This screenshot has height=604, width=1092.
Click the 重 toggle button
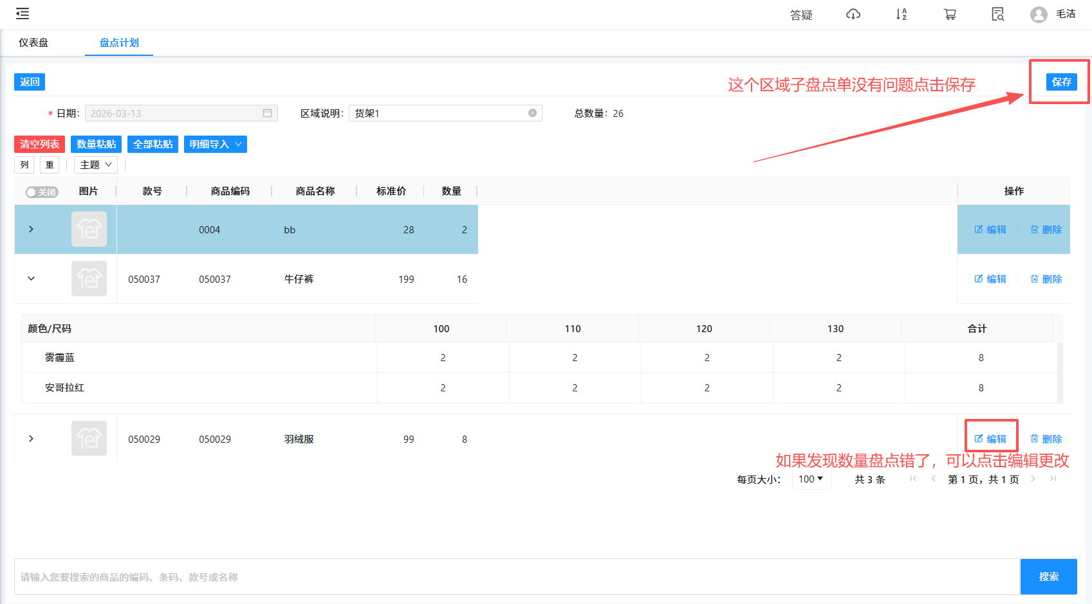(50, 165)
